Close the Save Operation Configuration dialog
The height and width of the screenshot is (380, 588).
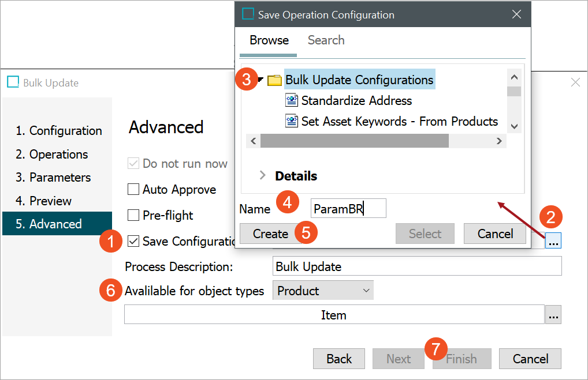click(x=516, y=14)
